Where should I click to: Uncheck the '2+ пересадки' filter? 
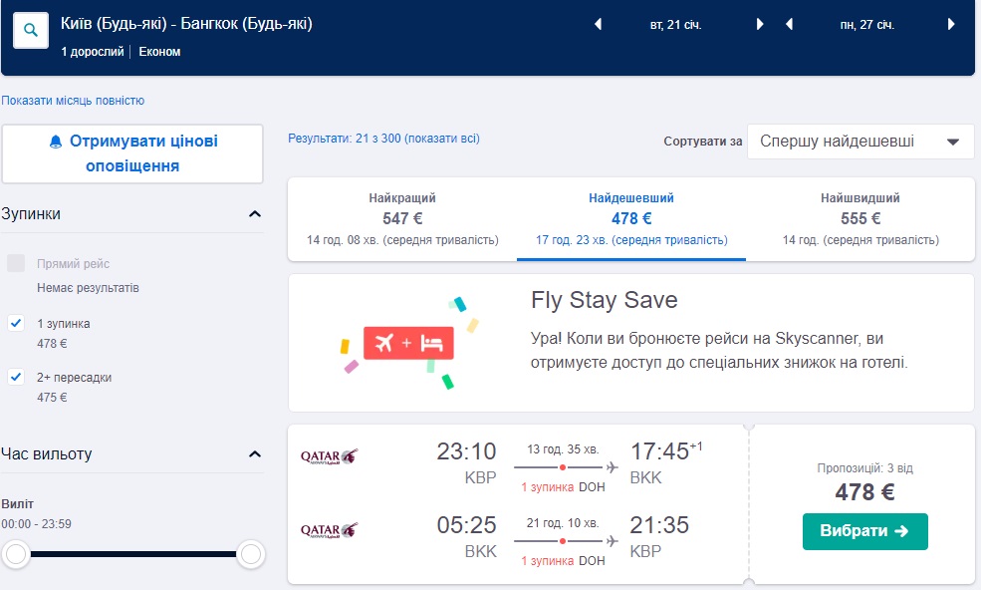[x=16, y=377]
